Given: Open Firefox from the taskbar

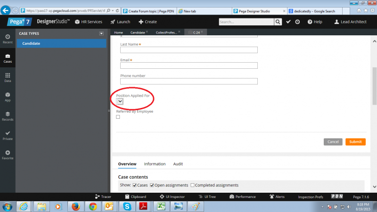Looking at the screenshot, I should click(75, 206).
